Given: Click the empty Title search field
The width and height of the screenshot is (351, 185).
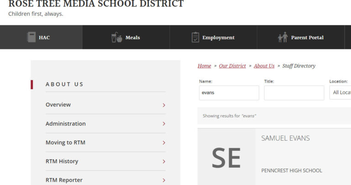Looking at the screenshot, I should [294, 93].
